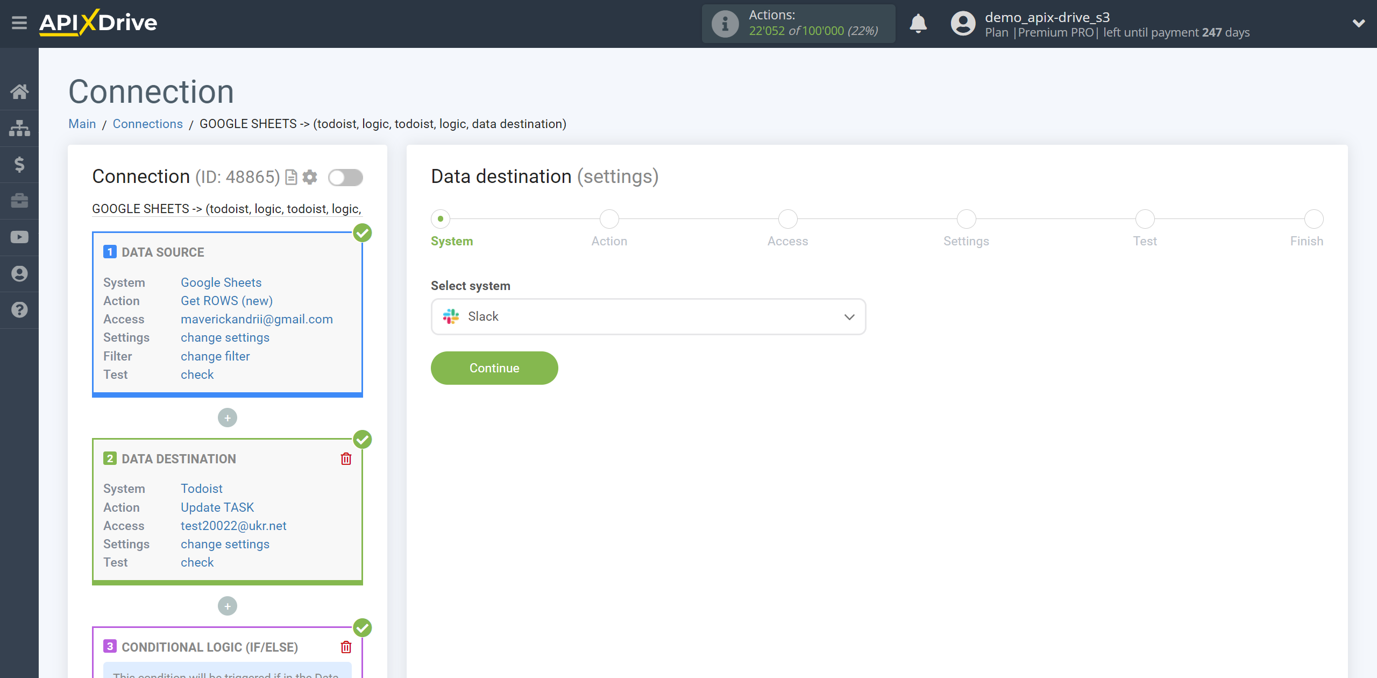Open video tutorials sidebar icon
The image size is (1377, 678).
click(19, 237)
